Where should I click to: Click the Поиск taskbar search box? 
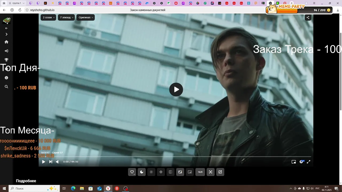click(34, 189)
